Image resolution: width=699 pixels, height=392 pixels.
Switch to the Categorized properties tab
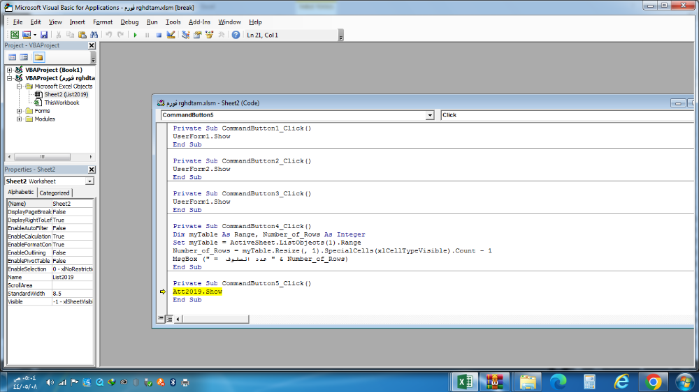(x=55, y=193)
